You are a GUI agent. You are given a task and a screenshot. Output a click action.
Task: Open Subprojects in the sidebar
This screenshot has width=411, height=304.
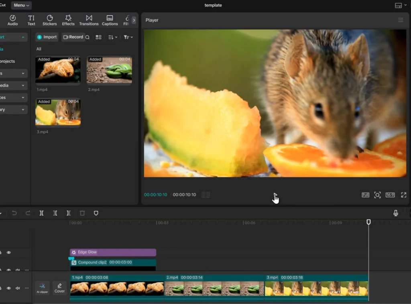[x=7, y=61]
